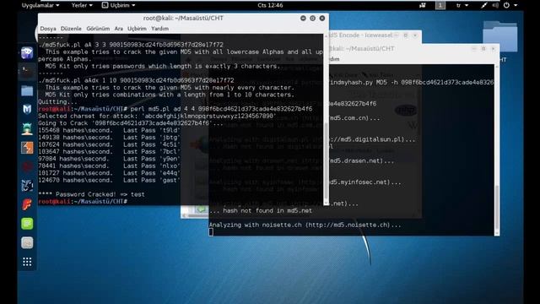Click 'Going to Crack' hash line
The image size is (540, 304).
pos(131,123)
